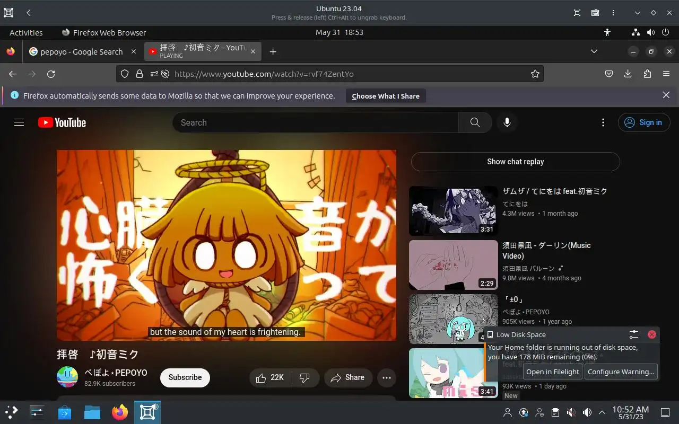Dismiss the Firefox data notification bar

click(x=666, y=95)
